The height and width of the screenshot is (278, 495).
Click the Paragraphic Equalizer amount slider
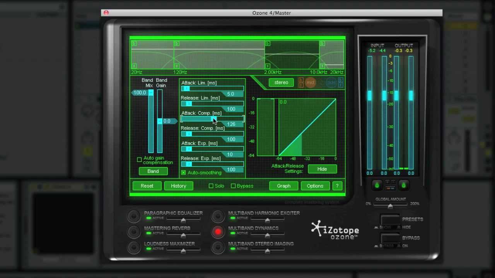coord(183,220)
